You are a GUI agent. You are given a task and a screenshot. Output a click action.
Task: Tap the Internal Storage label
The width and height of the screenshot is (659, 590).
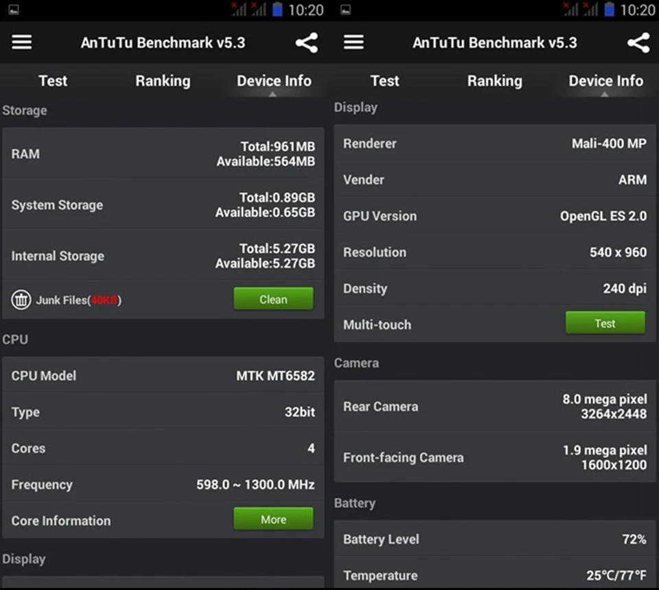coord(58,256)
